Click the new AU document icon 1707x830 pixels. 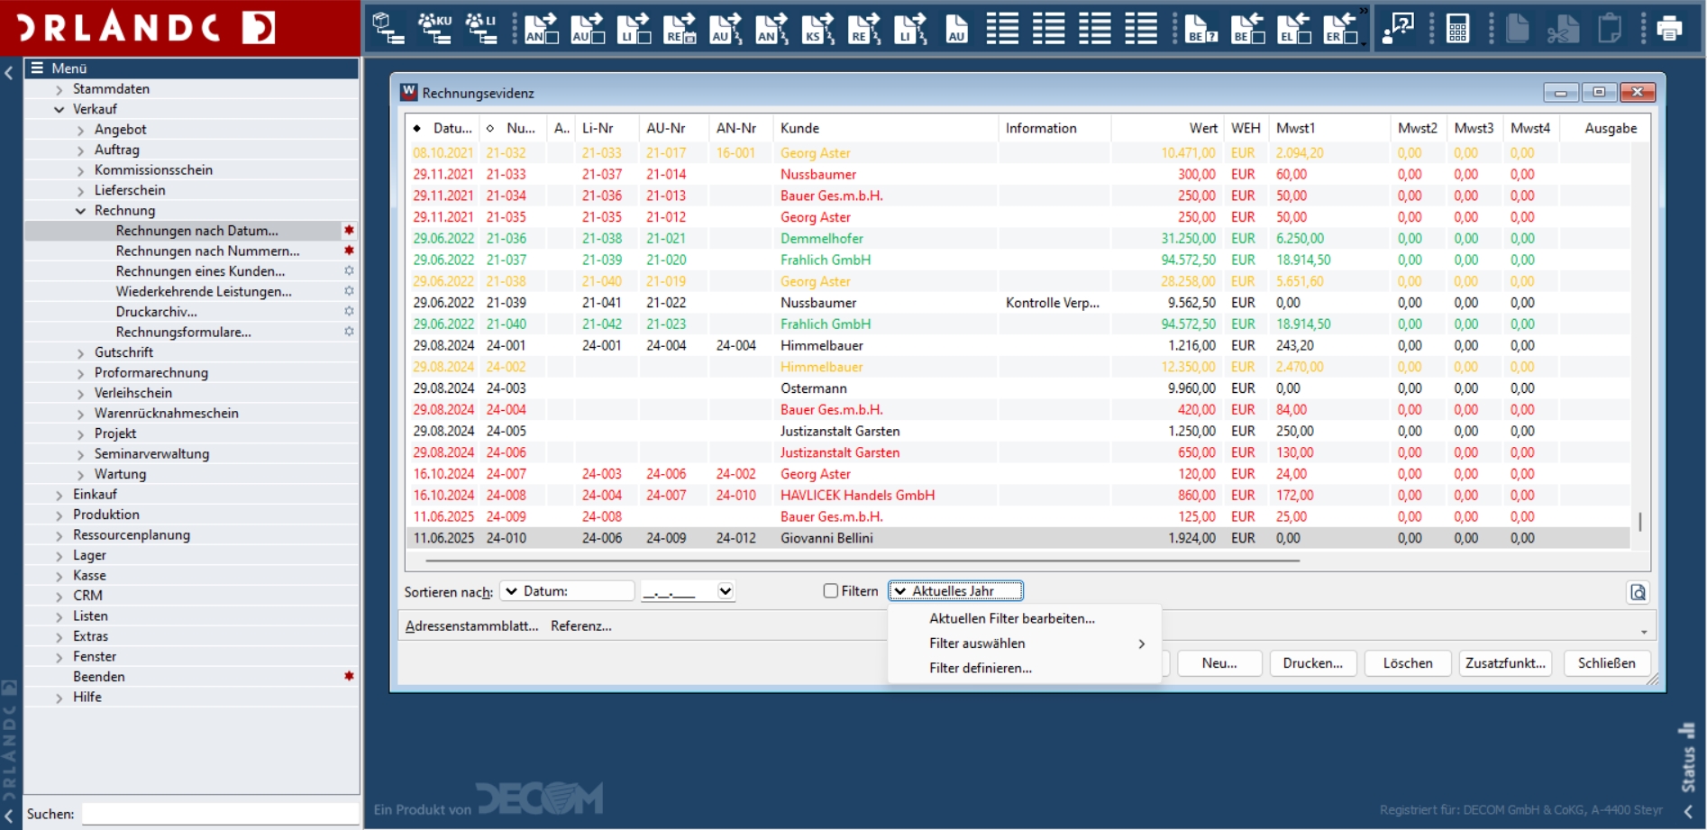coord(588,28)
